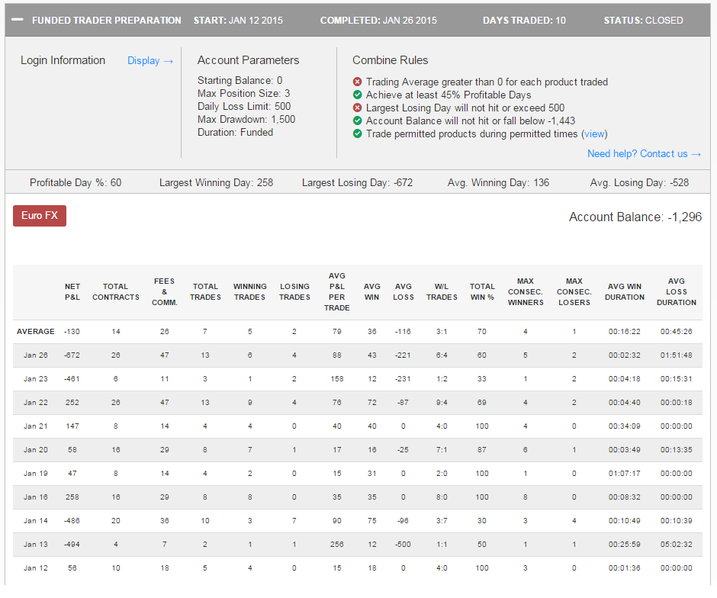717x598 pixels.
Task: Click the Profitable Day %: 60 stat
Action: tap(76, 183)
